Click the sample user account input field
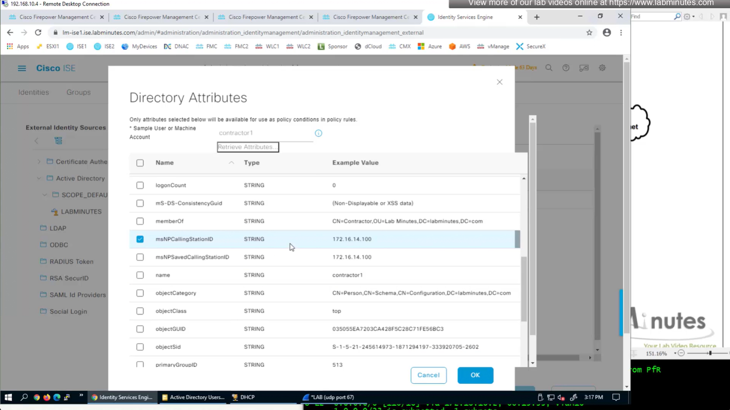Image resolution: width=730 pixels, height=410 pixels. coord(265,133)
